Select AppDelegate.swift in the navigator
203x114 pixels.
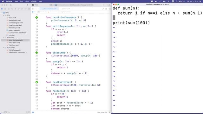point(15,20)
